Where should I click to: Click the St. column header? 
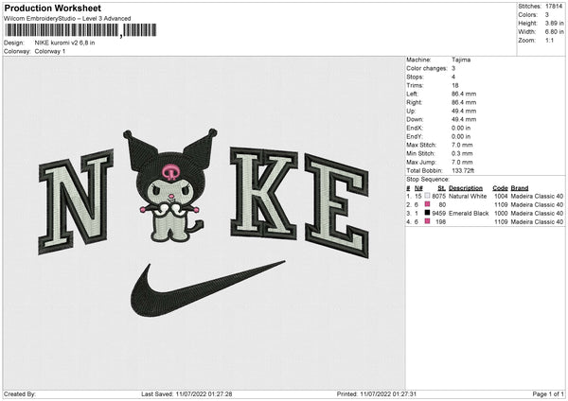[441, 188]
